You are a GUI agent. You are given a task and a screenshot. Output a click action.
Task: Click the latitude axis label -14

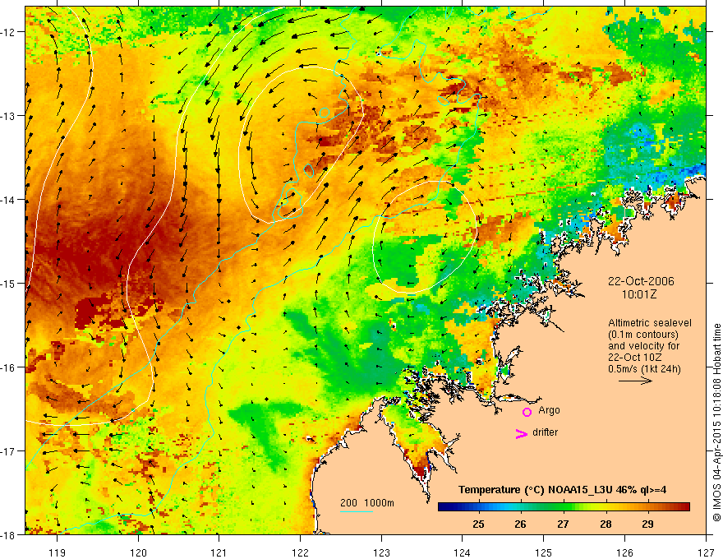(x=9, y=200)
